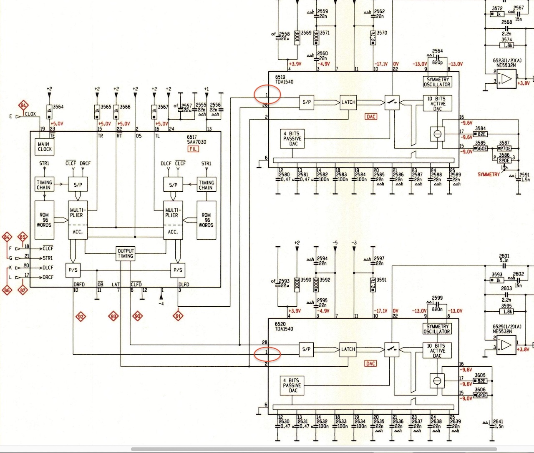534x453 pixels.
Task: Select the LATCH block in lower TDA1540
Action: click(348, 349)
